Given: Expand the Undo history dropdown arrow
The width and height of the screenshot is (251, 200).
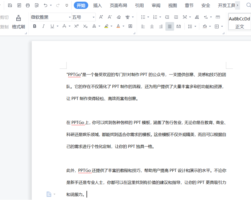Looking at the screenshot, I should pos(51,5).
